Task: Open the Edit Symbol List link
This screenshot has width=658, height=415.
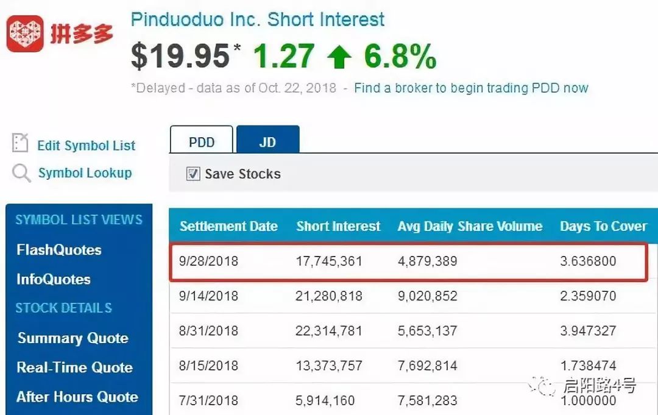Action: click(86, 146)
